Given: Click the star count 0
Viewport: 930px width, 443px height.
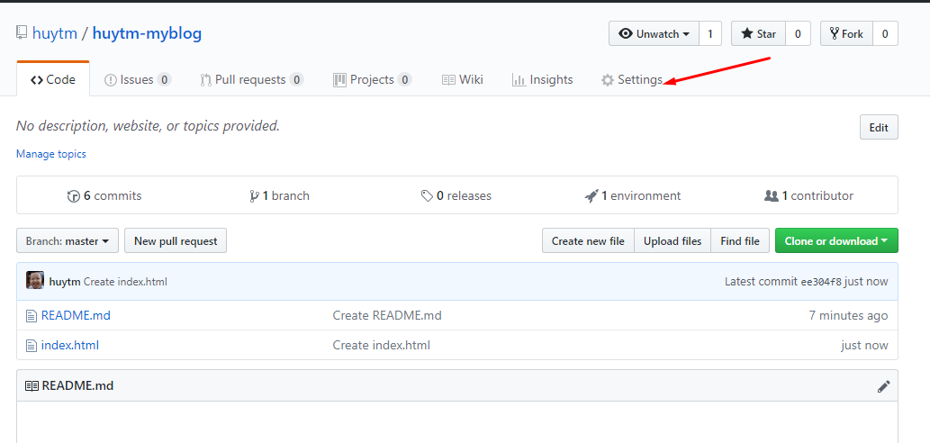Looking at the screenshot, I should (798, 34).
